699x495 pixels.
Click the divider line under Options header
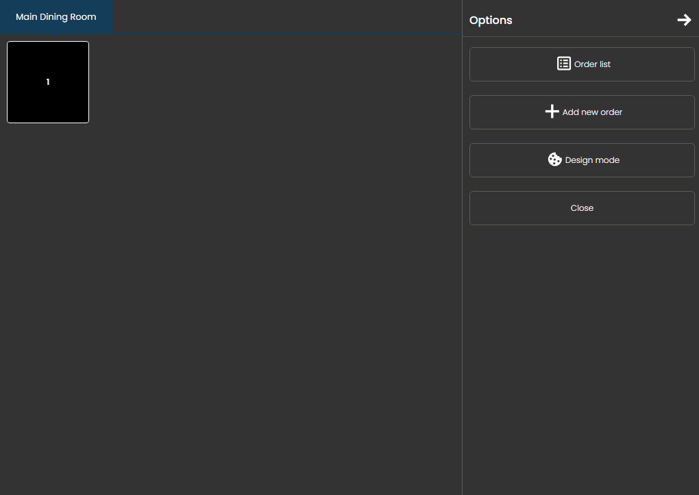tap(582, 36)
